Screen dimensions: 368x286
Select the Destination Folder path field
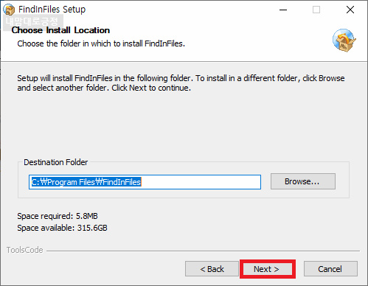pyautogui.click(x=145, y=182)
